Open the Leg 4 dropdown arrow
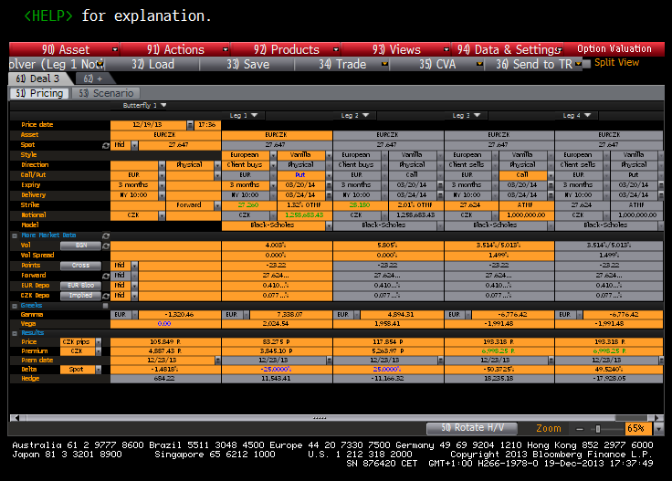This screenshot has height=481, width=672. (x=588, y=115)
